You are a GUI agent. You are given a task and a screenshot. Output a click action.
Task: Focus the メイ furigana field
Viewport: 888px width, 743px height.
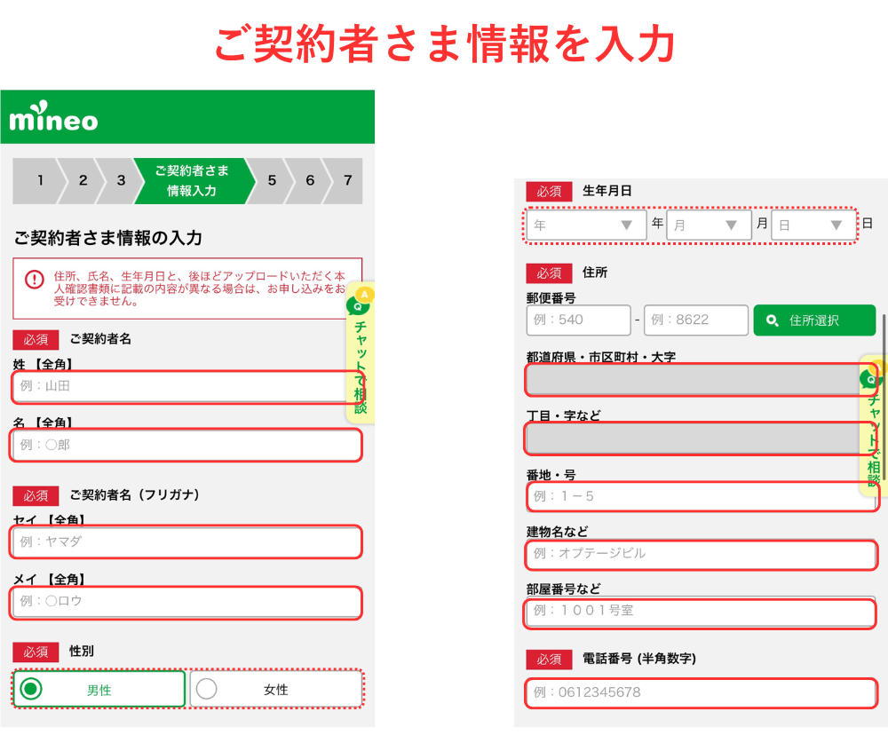point(186,602)
